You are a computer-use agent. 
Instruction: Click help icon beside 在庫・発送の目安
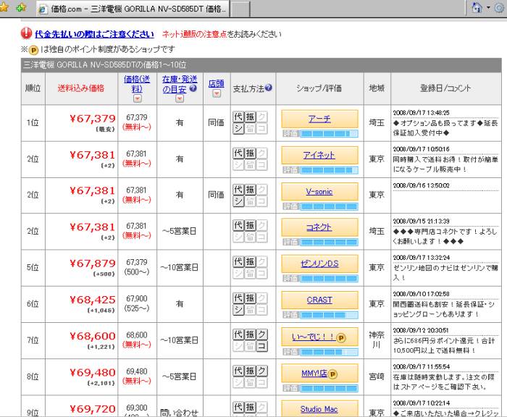tap(193, 88)
